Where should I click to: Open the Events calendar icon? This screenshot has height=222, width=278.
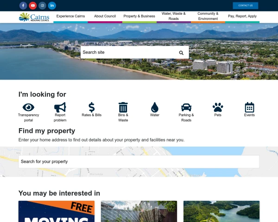tap(249, 107)
